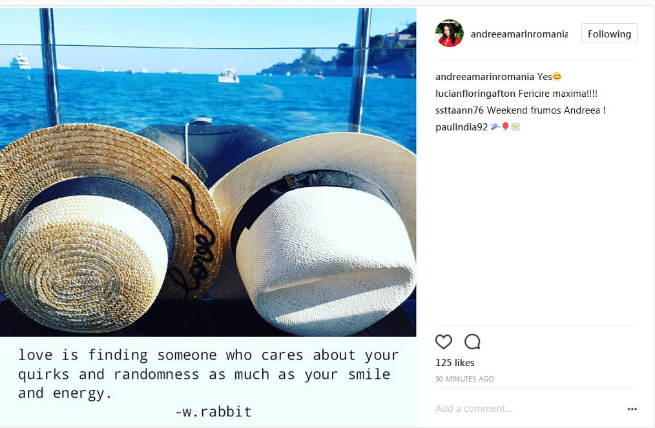Visit ssttaann76's profile
The image size is (655, 428).
[459, 110]
